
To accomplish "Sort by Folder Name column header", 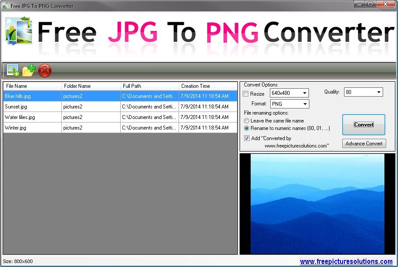I will [91, 86].
